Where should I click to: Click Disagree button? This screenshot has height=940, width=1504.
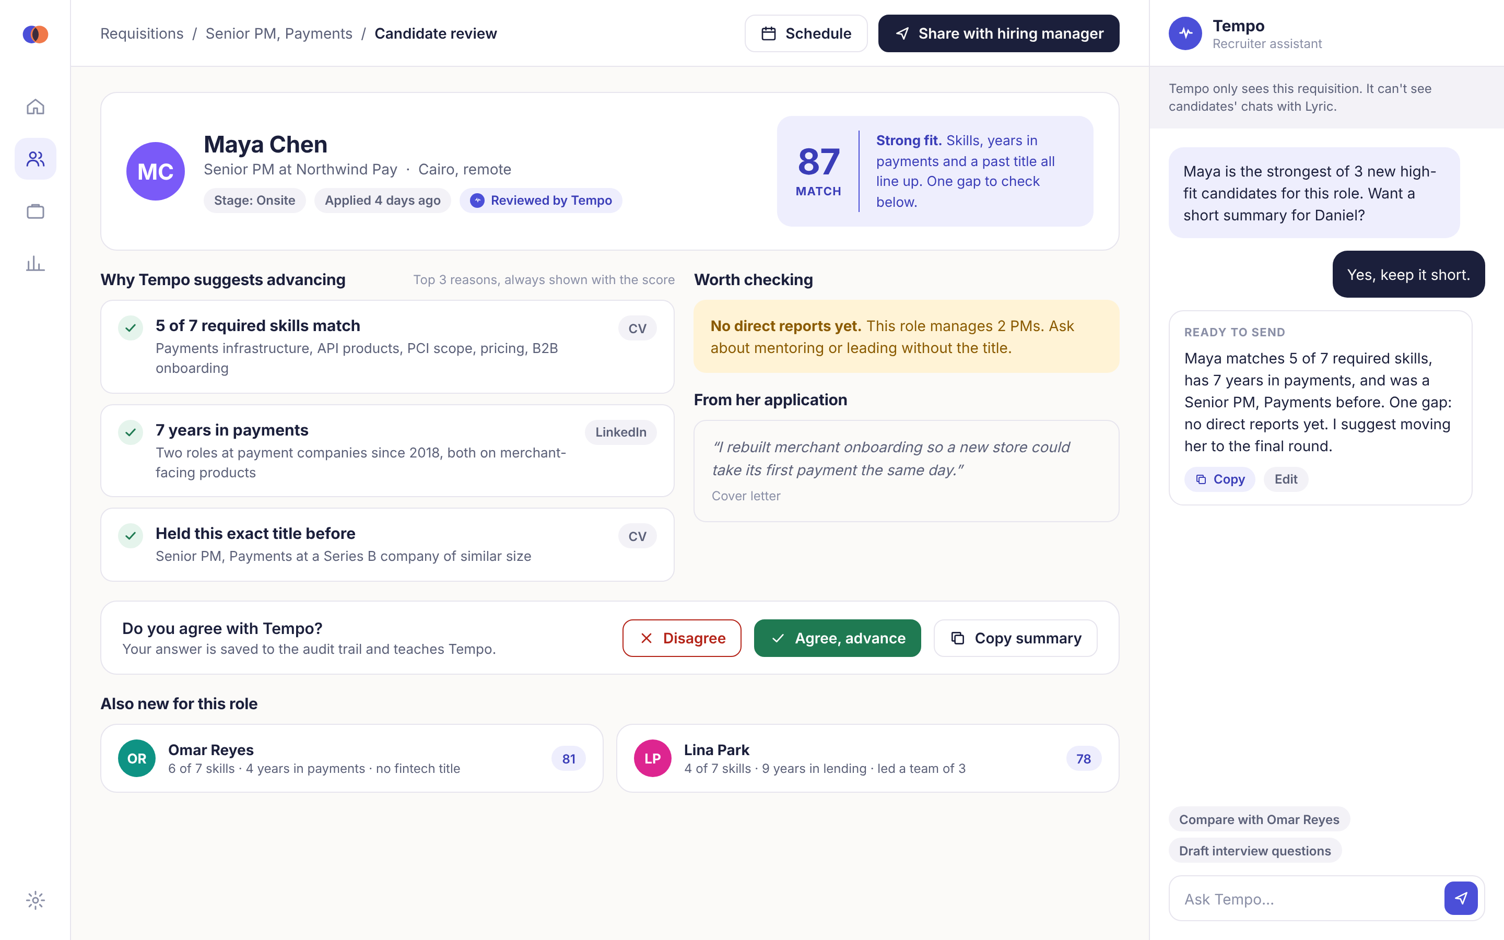(x=682, y=638)
